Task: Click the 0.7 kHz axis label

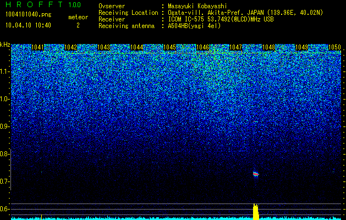Action: point(4,182)
